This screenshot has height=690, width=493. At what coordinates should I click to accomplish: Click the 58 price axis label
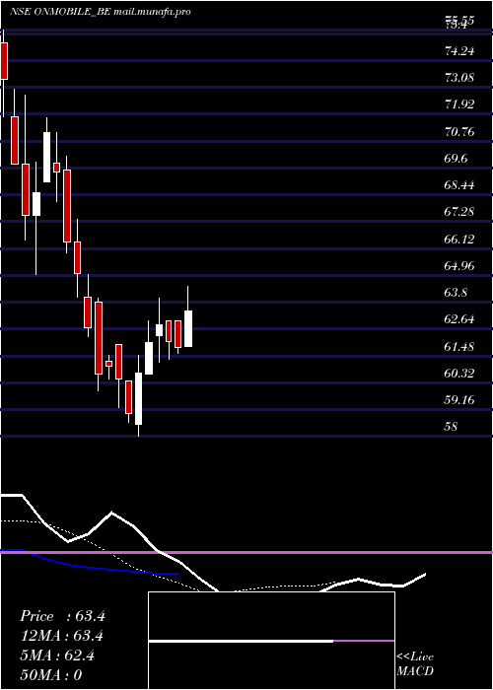pos(452,427)
